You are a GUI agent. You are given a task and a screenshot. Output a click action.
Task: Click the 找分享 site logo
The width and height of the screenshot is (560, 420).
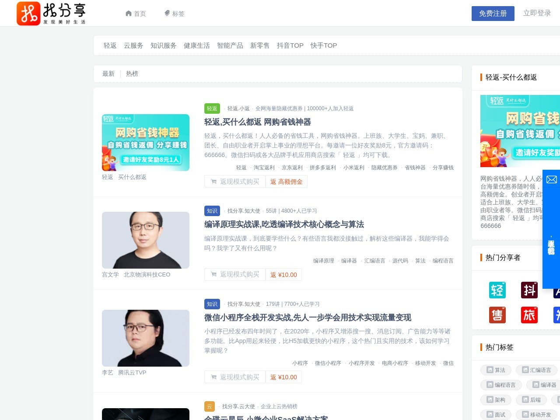click(51, 13)
